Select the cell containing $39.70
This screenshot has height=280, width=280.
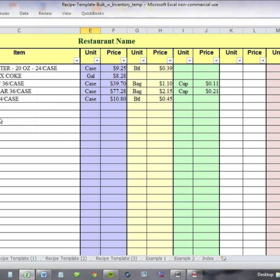point(114,84)
